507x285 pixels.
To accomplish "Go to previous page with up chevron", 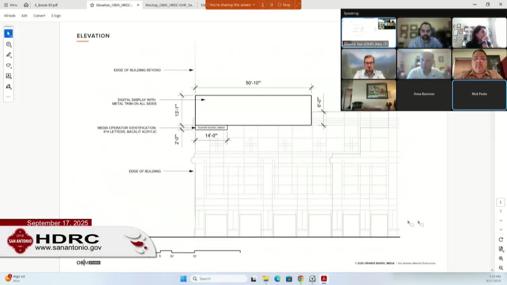I will coord(501,220).
